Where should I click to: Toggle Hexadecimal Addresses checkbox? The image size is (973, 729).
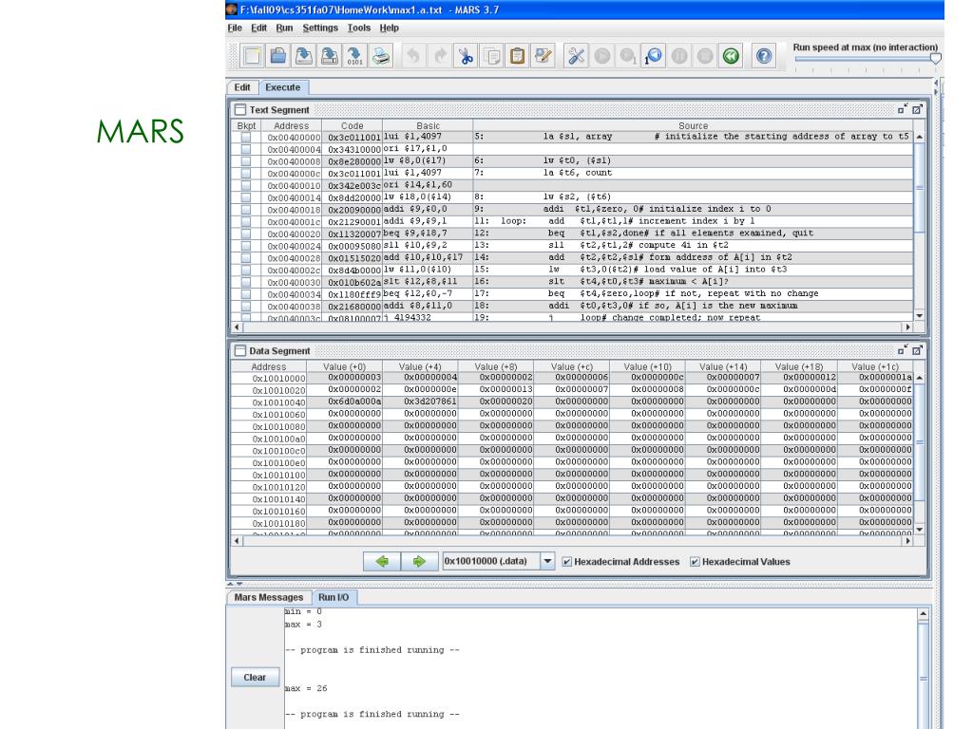point(567,562)
